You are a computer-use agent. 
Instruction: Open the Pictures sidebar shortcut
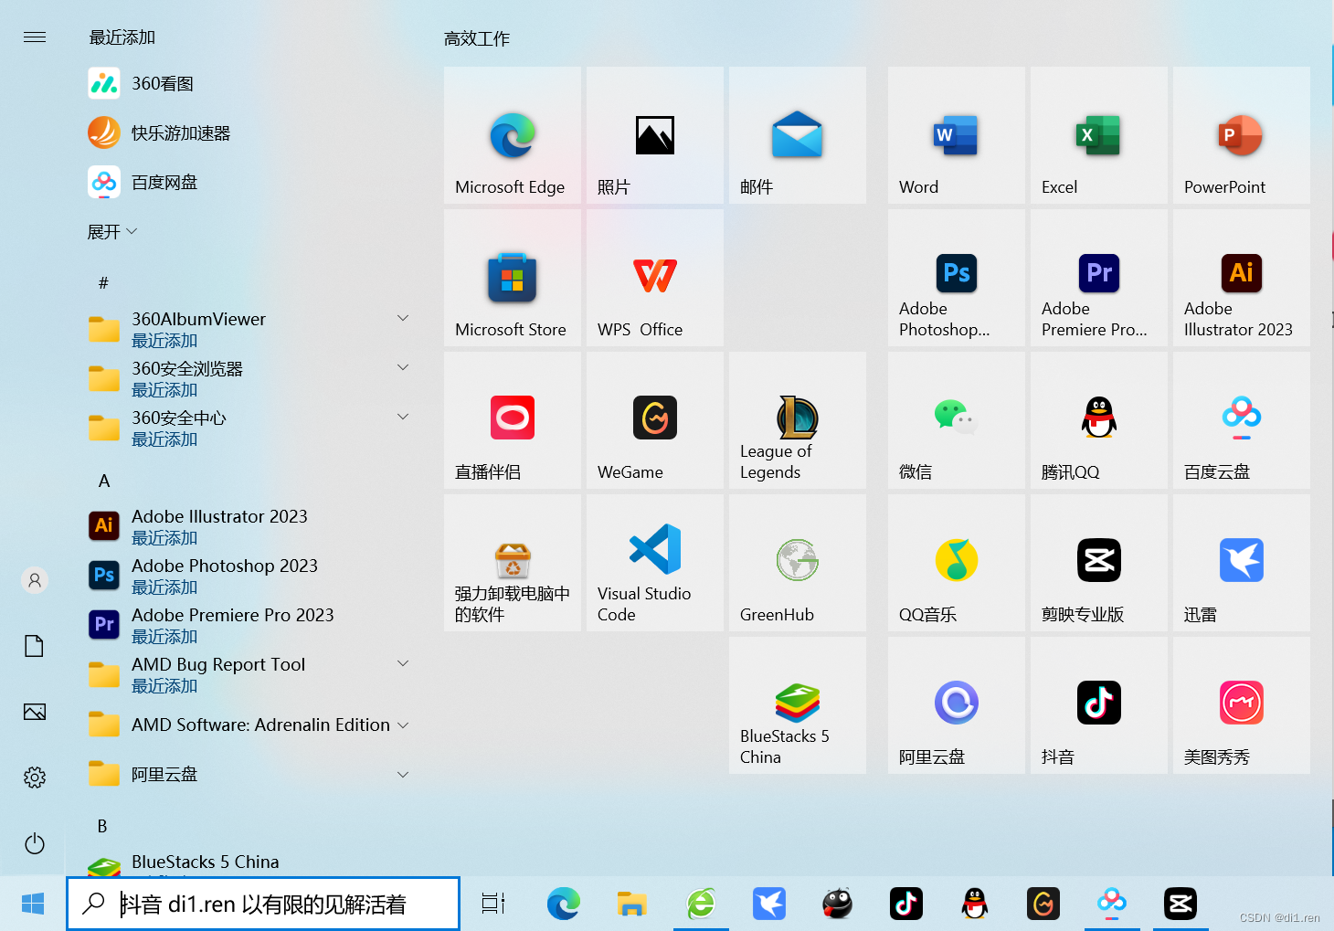pyautogui.click(x=35, y=712)
